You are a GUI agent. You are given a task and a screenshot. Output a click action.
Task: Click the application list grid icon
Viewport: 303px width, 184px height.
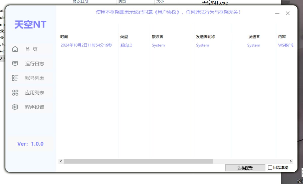15,93
